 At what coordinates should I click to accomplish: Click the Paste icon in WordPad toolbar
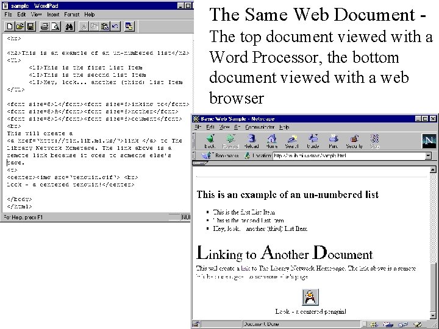(105, 27)
